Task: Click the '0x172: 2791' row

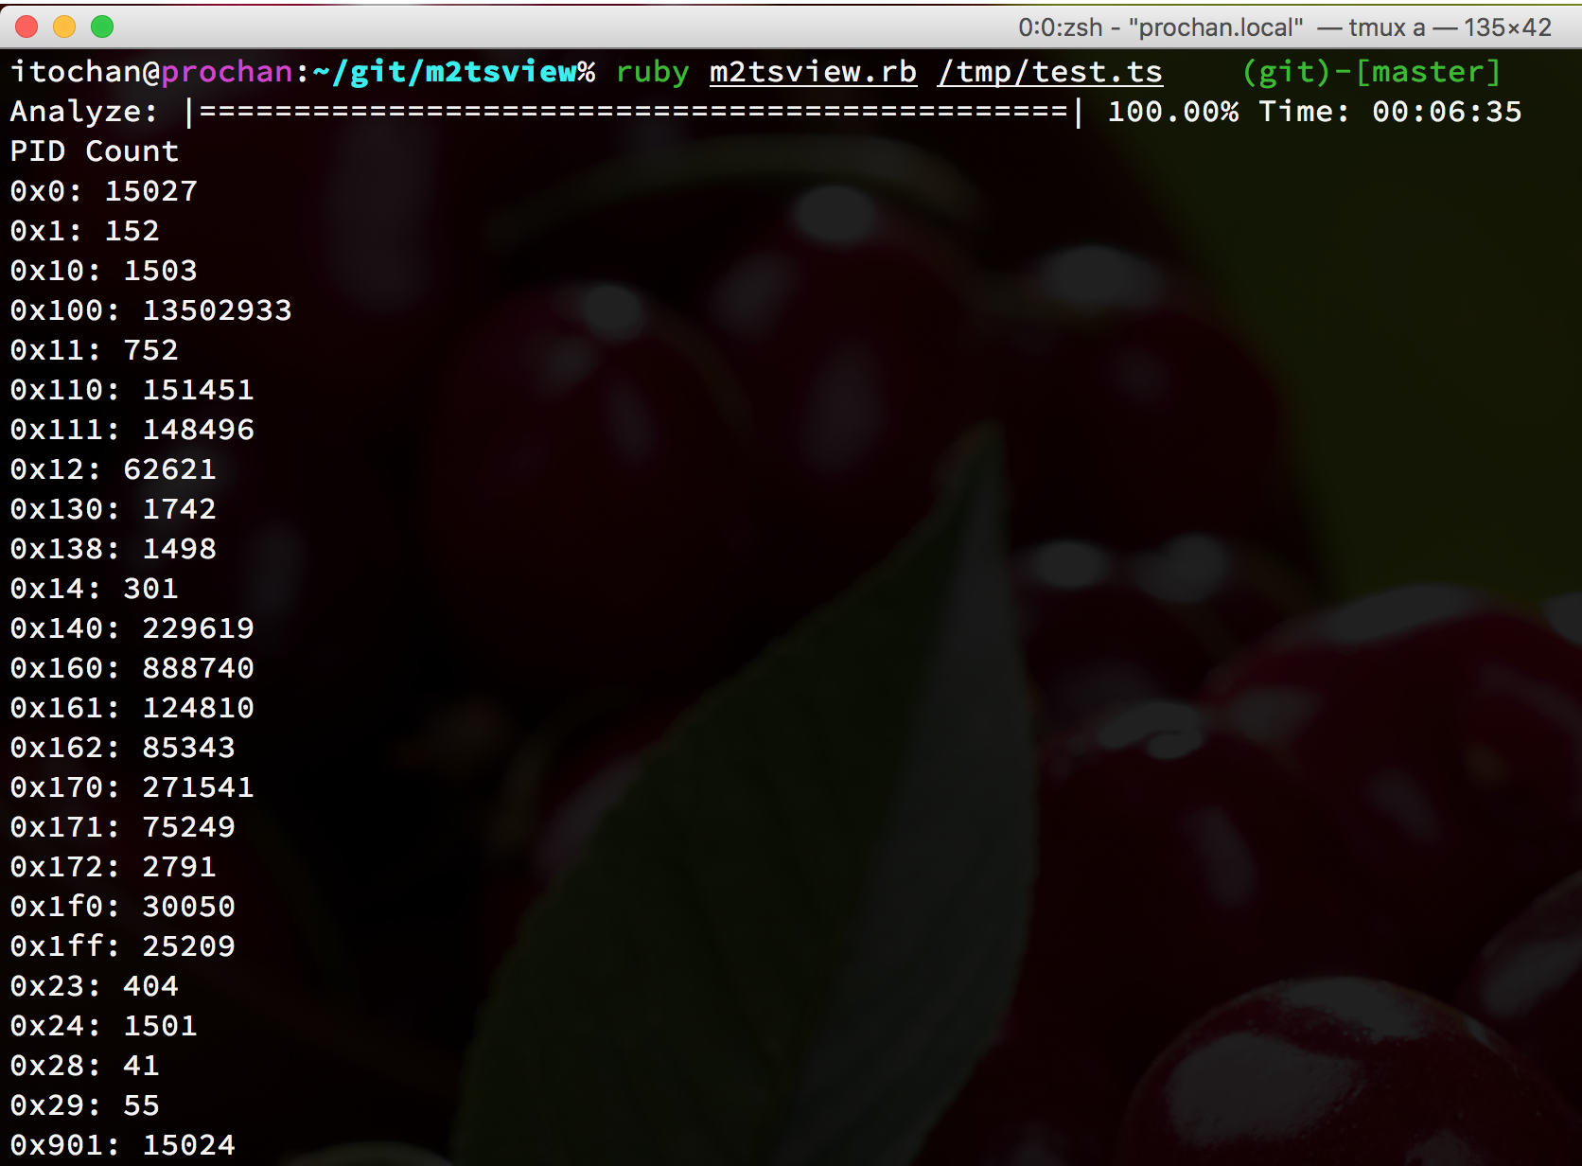Action: coord(113,867)
